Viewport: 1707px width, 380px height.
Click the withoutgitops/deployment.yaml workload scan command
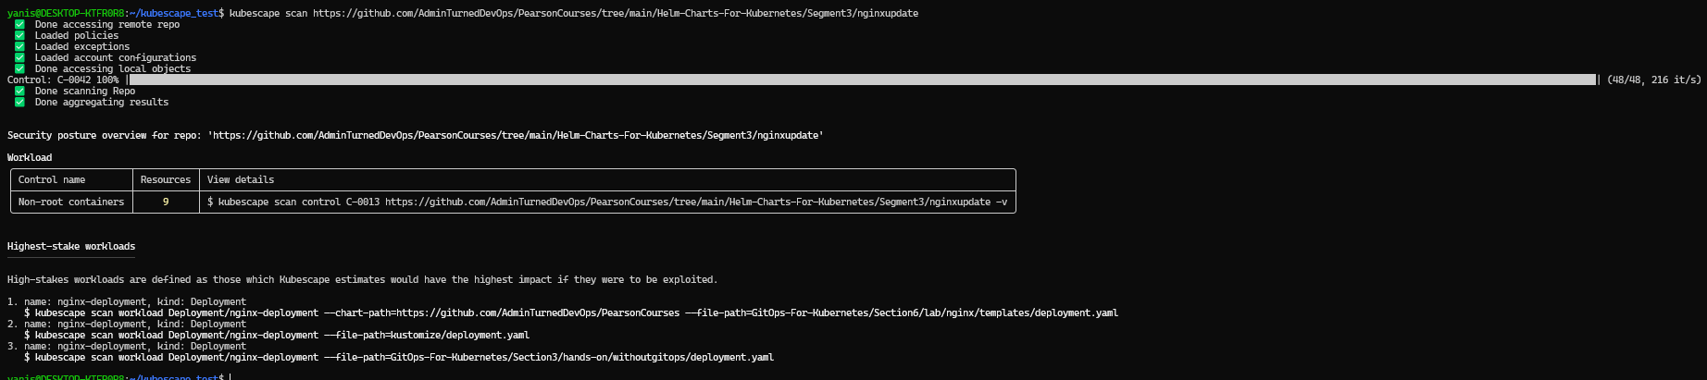click(x=399, y=358)
